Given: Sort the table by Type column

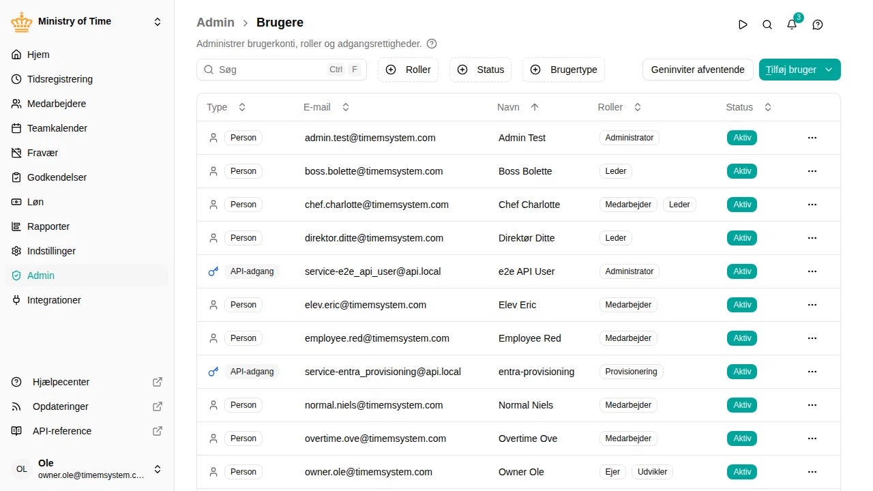Looking at the screenshot, I should 226,107.
